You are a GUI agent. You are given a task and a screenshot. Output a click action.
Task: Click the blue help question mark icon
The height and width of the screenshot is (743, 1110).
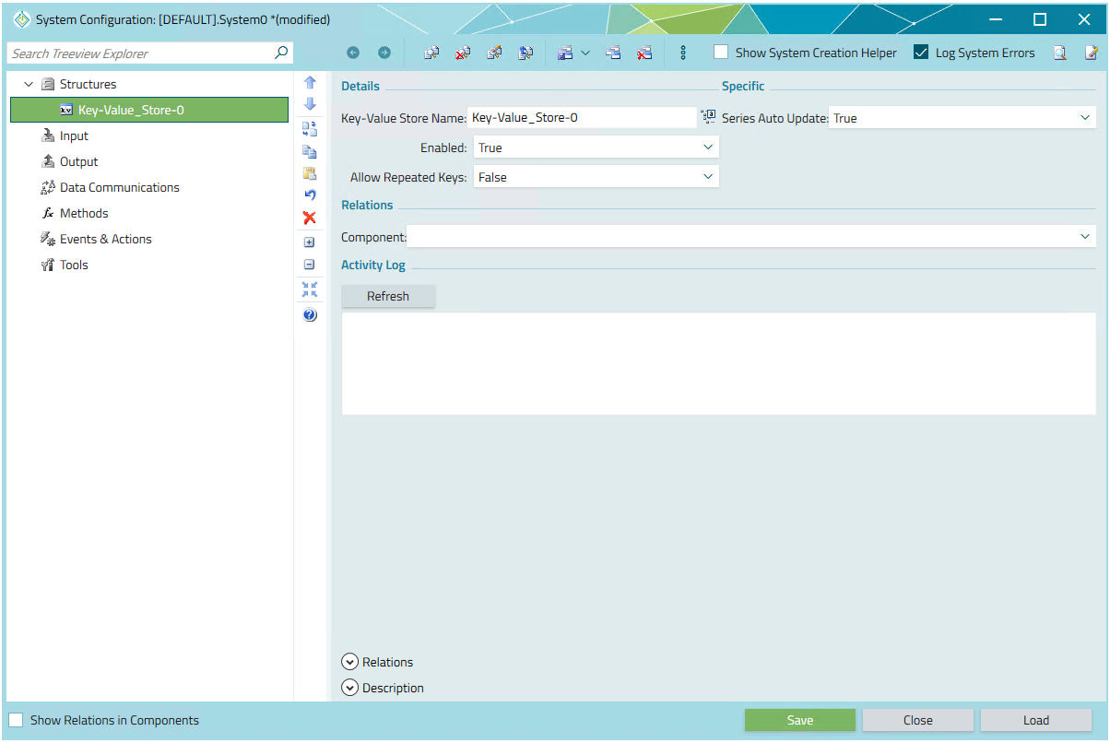[x=310, y=315]
